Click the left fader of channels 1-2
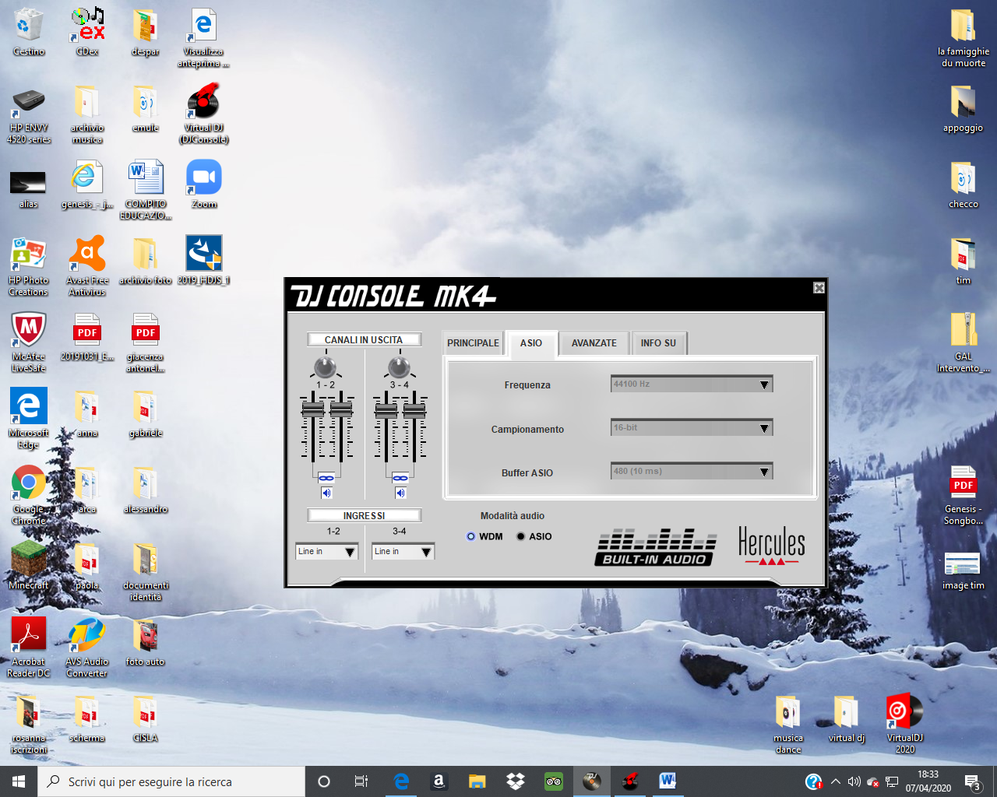 312,409
